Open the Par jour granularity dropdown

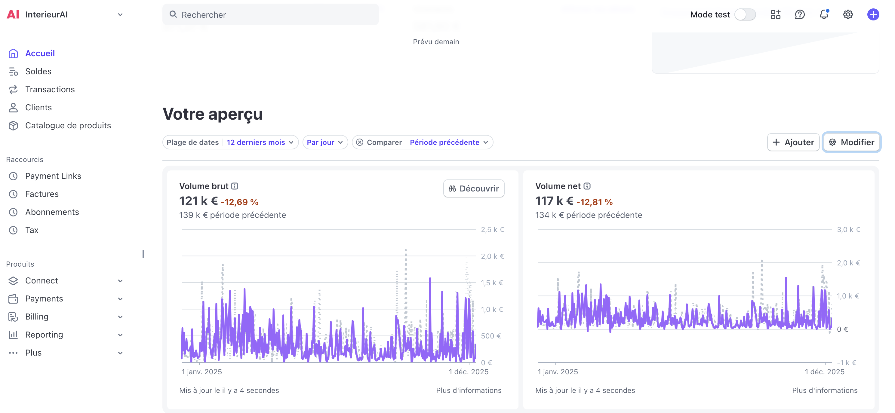coord(325,142)
